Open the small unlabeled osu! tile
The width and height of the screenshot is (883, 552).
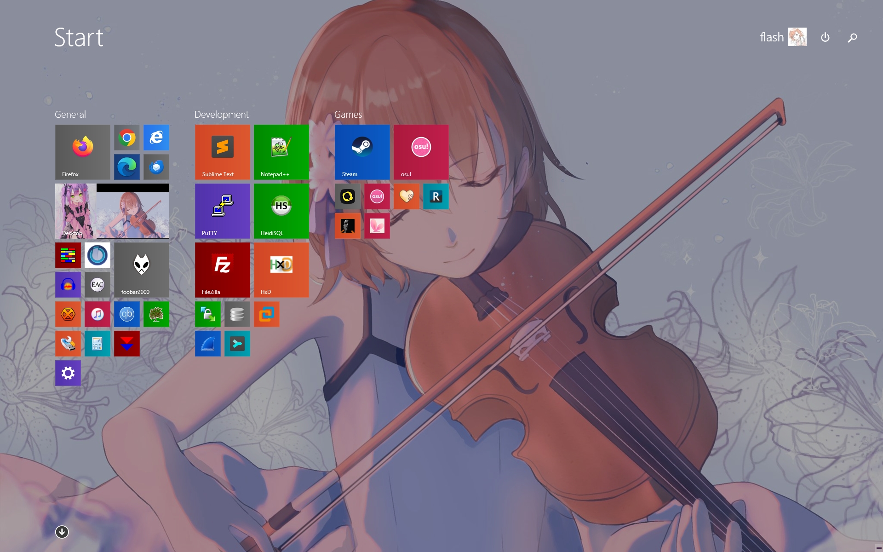377,196
